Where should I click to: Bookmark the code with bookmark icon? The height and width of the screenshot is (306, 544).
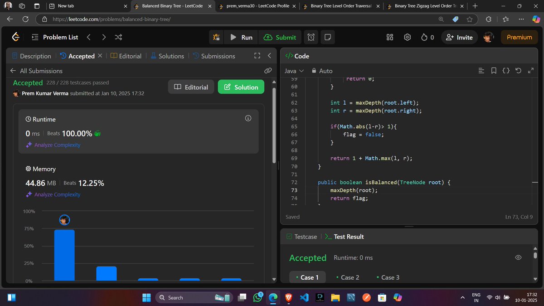494,71
